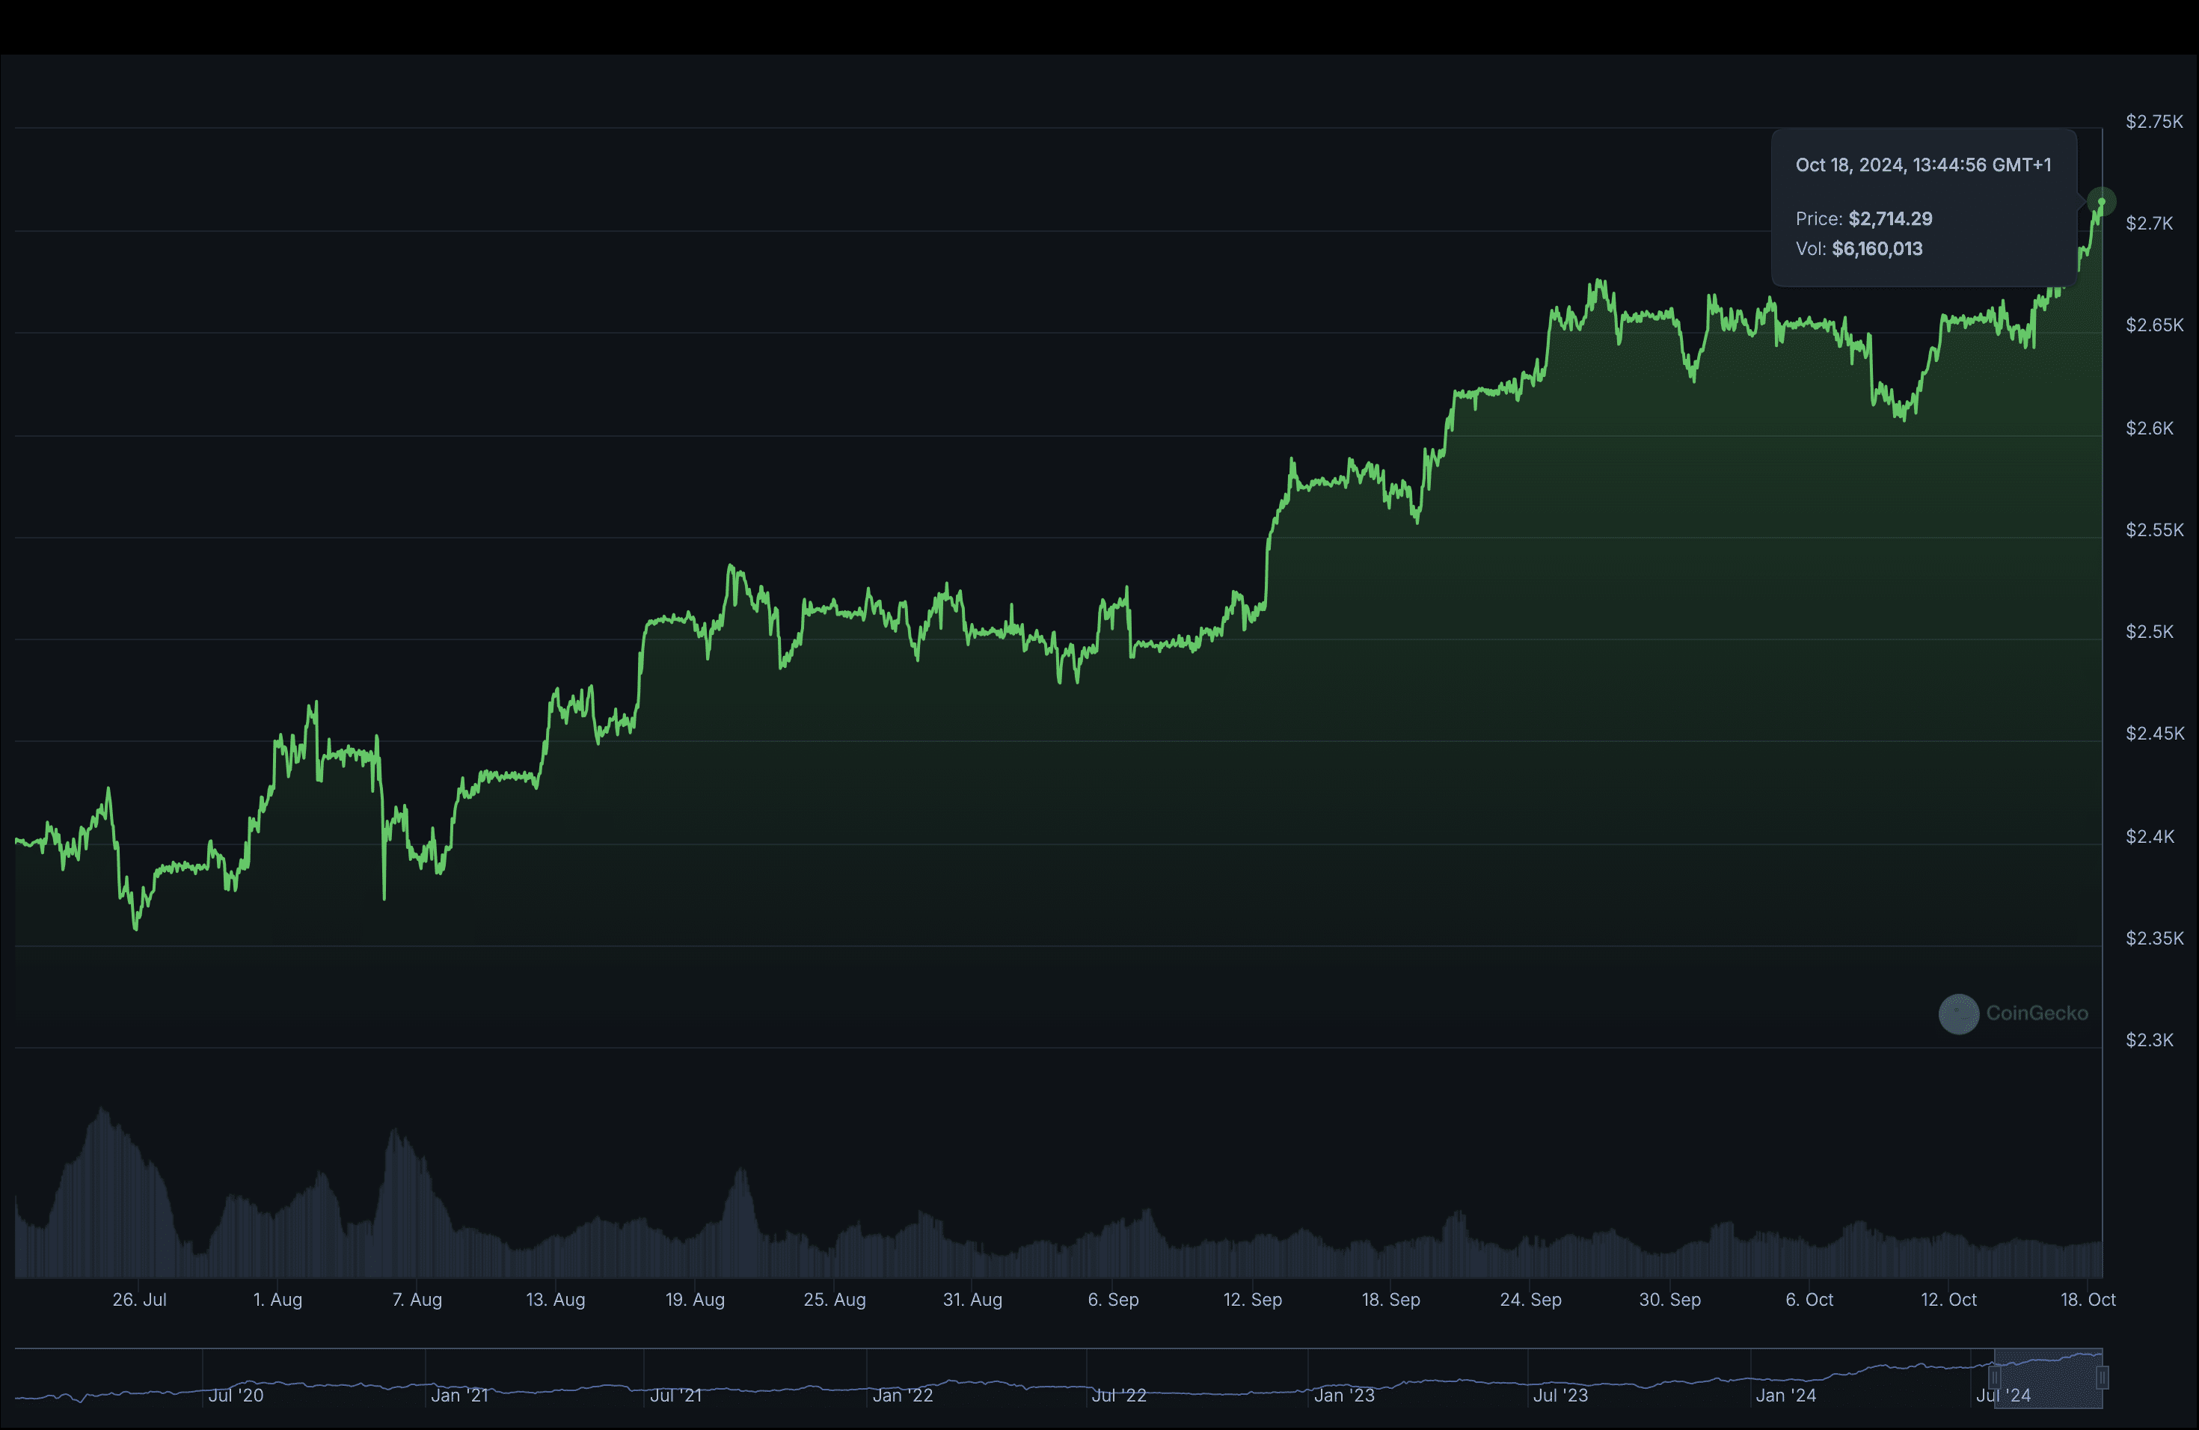Select the highlighted green data point marker
Viewport: 2199px width, 1430px height.
click(2100, 200)
